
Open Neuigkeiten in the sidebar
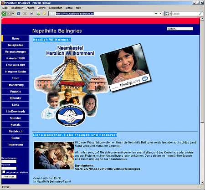pos(15,45)
